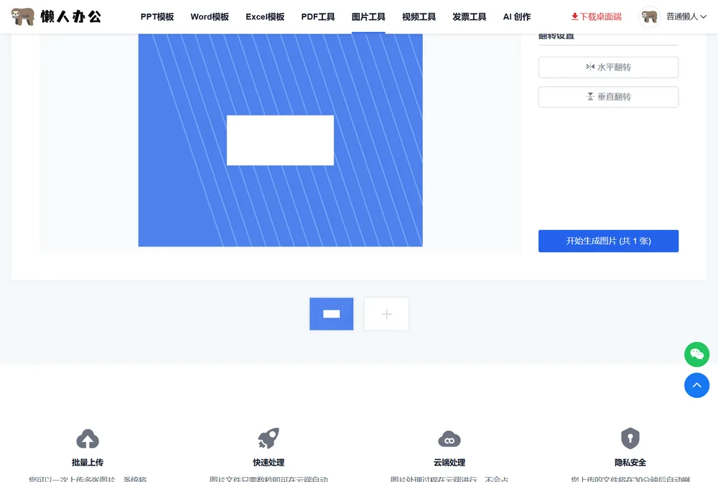Click the 水平翻转 button
718x482 pixels.
(x=609, y=68)
